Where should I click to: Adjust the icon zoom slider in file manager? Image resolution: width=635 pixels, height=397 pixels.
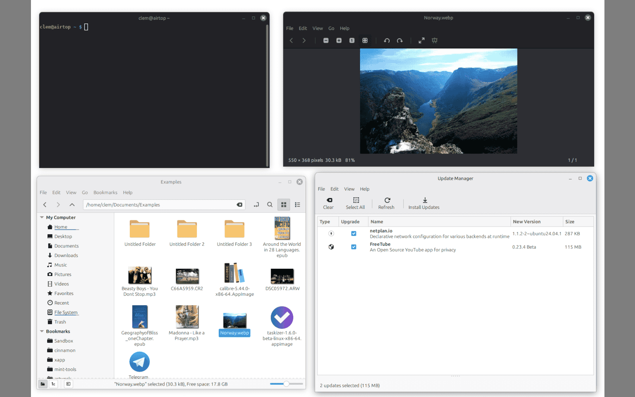point(286,384)
